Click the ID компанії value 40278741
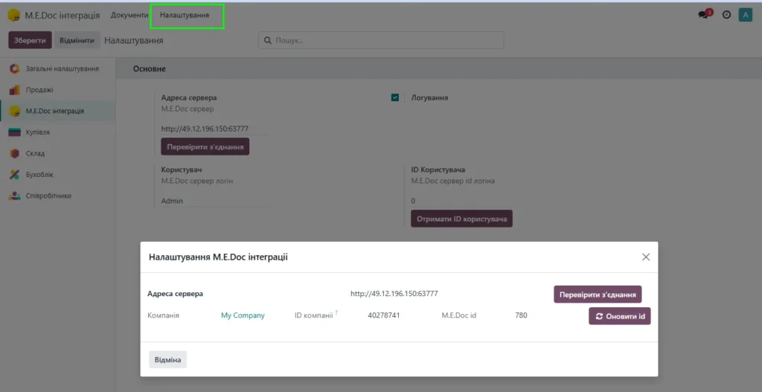762x392 pixels. (384, 315)
